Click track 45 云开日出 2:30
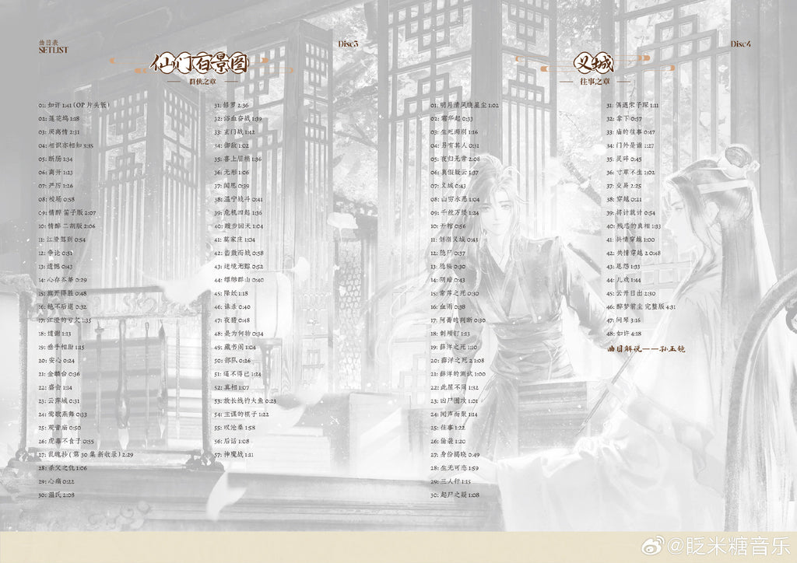 pos(631,293)
